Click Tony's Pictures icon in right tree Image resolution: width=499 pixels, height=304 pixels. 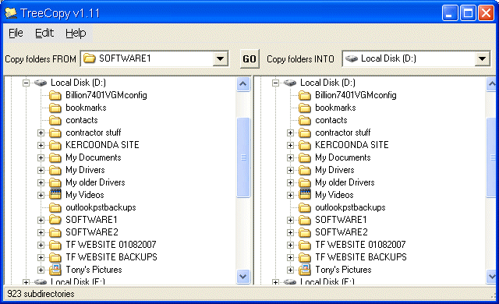pyautogui.click(x=305, y=270)
